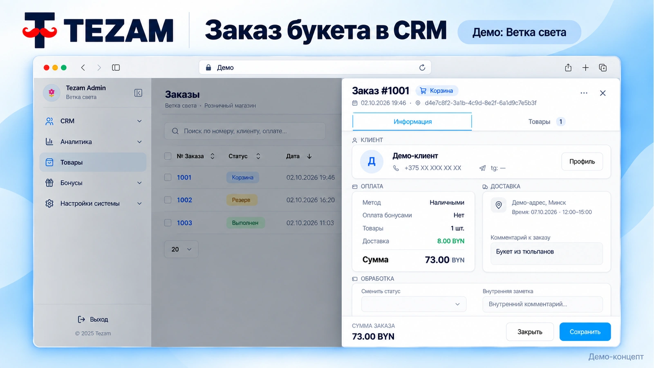Click the phone icon beside client number

pos(396,168)
